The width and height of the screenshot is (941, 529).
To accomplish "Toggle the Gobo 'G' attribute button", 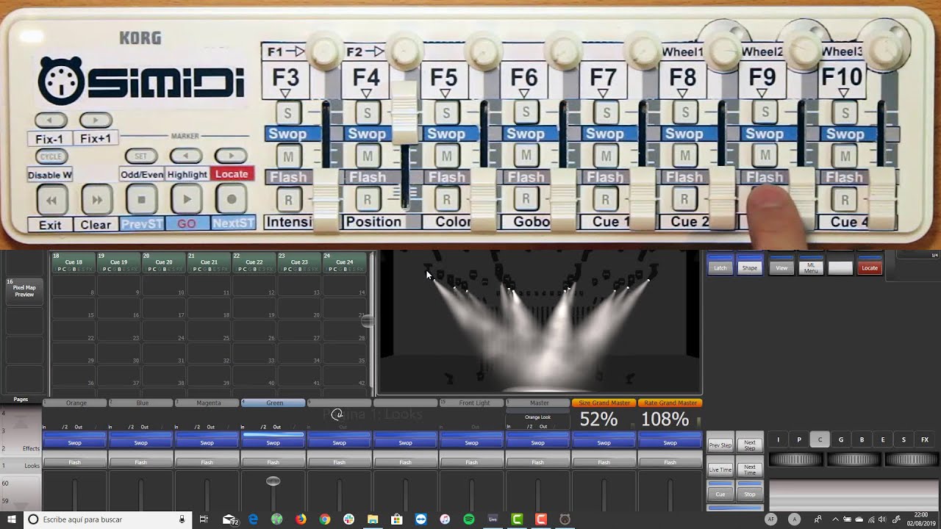I will point(841,439).
